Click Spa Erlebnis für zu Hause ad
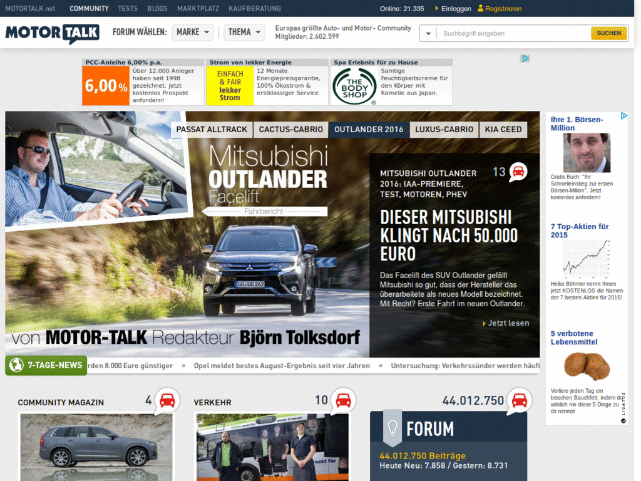 point(376,62)
